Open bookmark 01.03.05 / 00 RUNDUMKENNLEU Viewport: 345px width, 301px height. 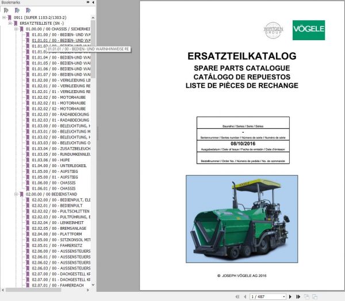(61, 155)
